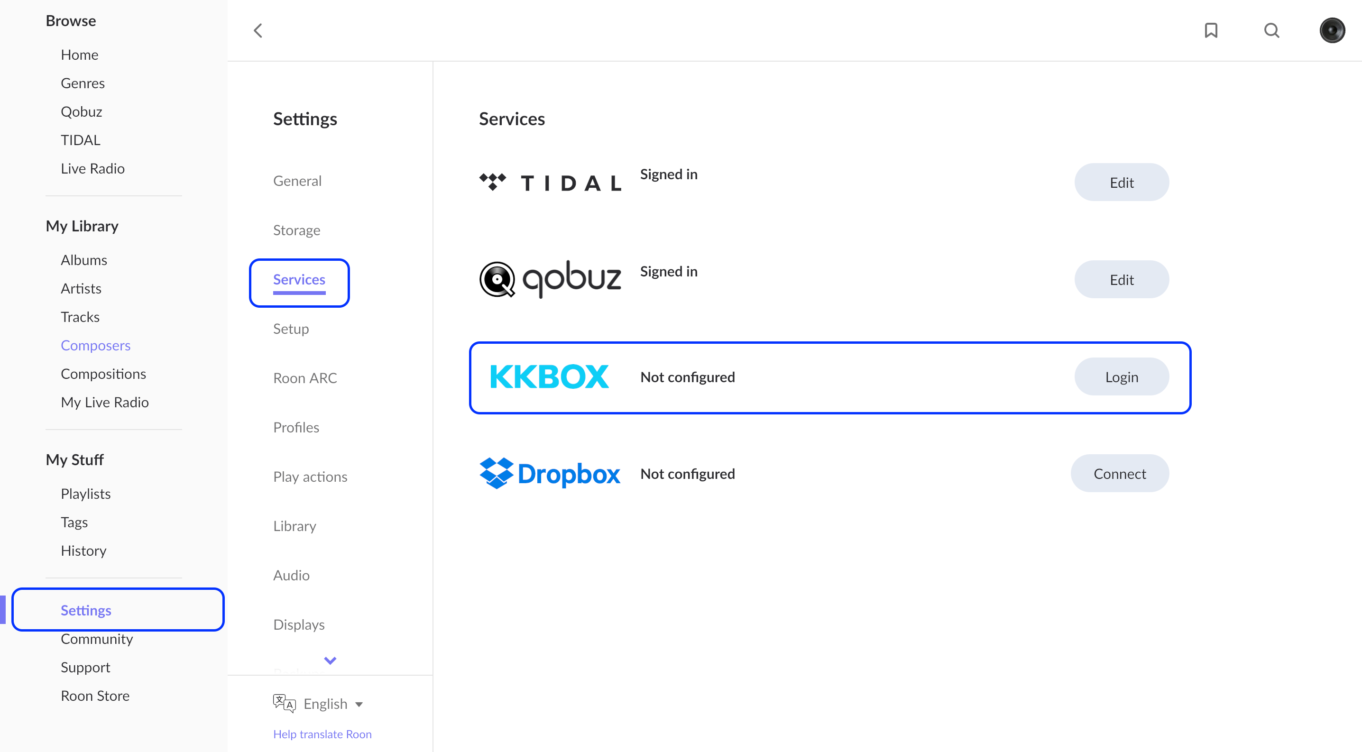Open Audio settings tab

pos(291,575)
